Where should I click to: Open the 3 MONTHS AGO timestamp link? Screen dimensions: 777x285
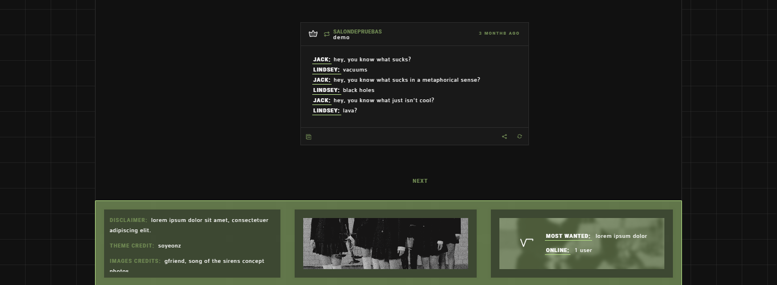[x=499, y=33]
